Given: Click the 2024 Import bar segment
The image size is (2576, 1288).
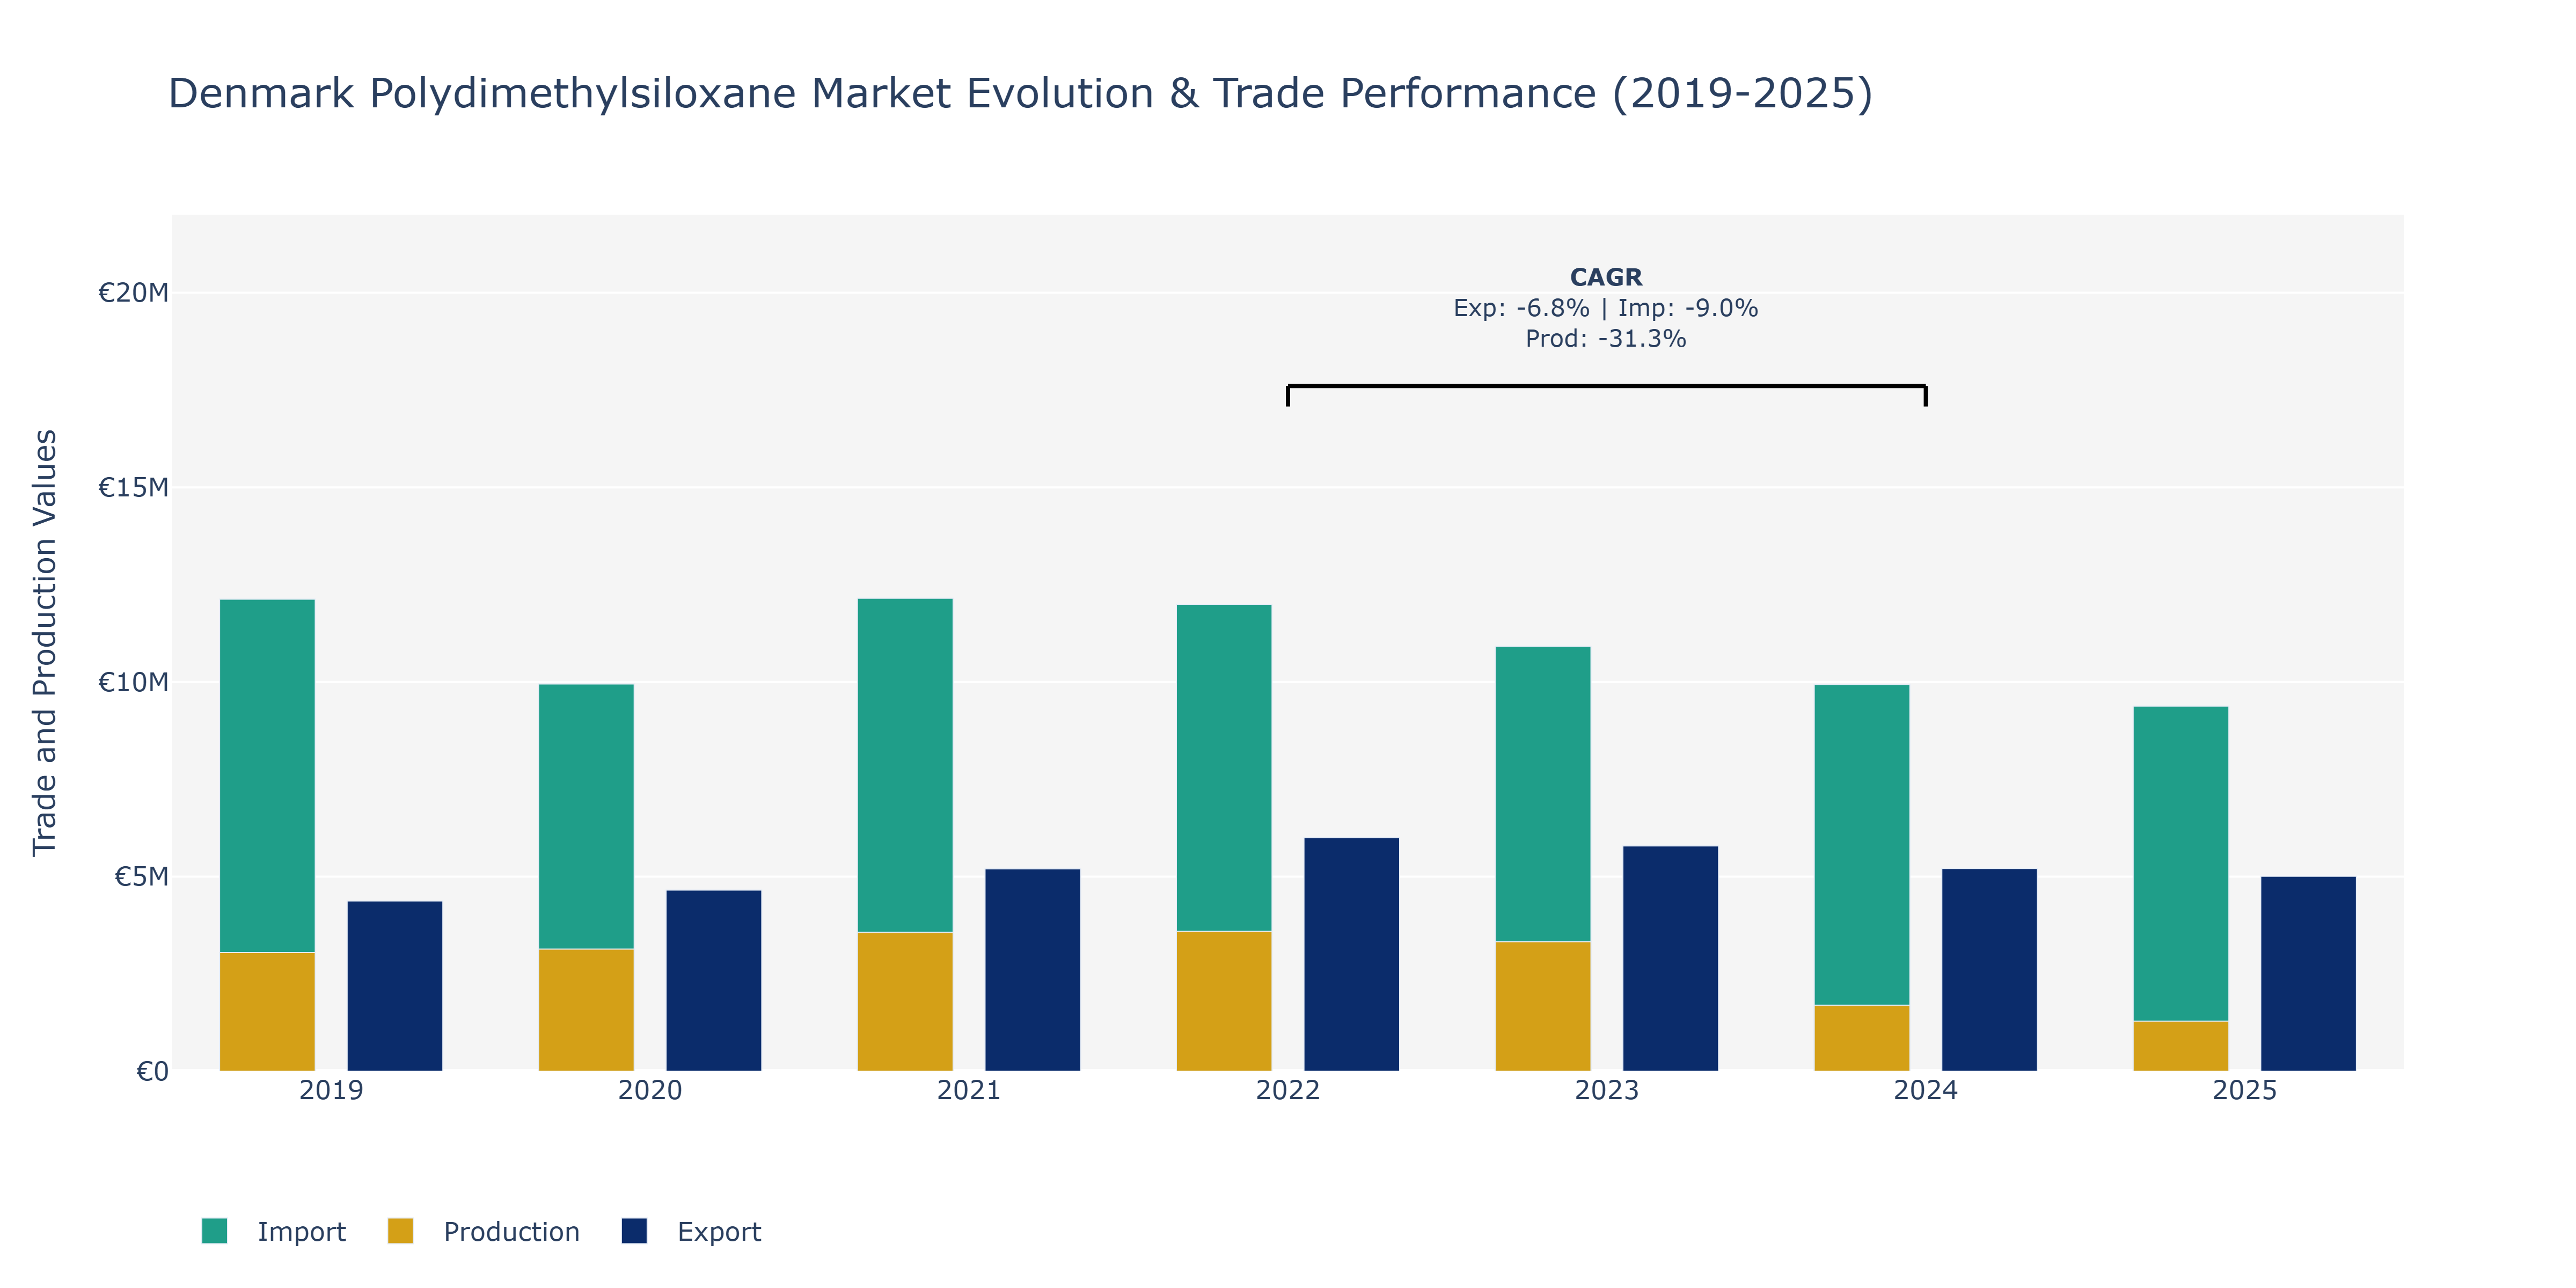Looking at the screenshot, I should [1862, 845].
